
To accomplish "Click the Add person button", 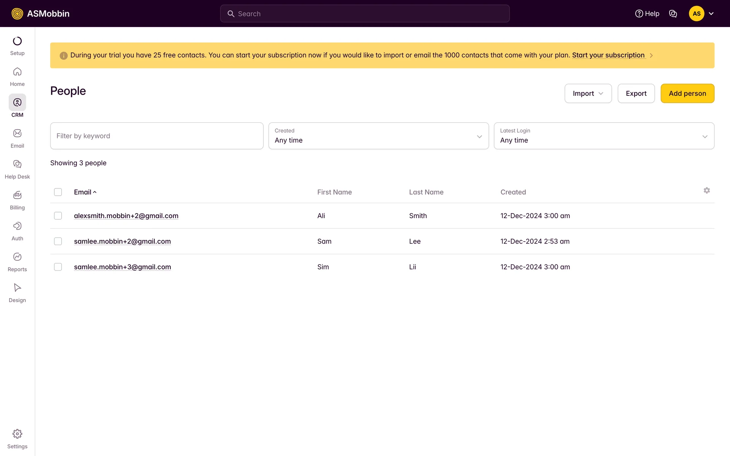I will [x=687, y=93].
